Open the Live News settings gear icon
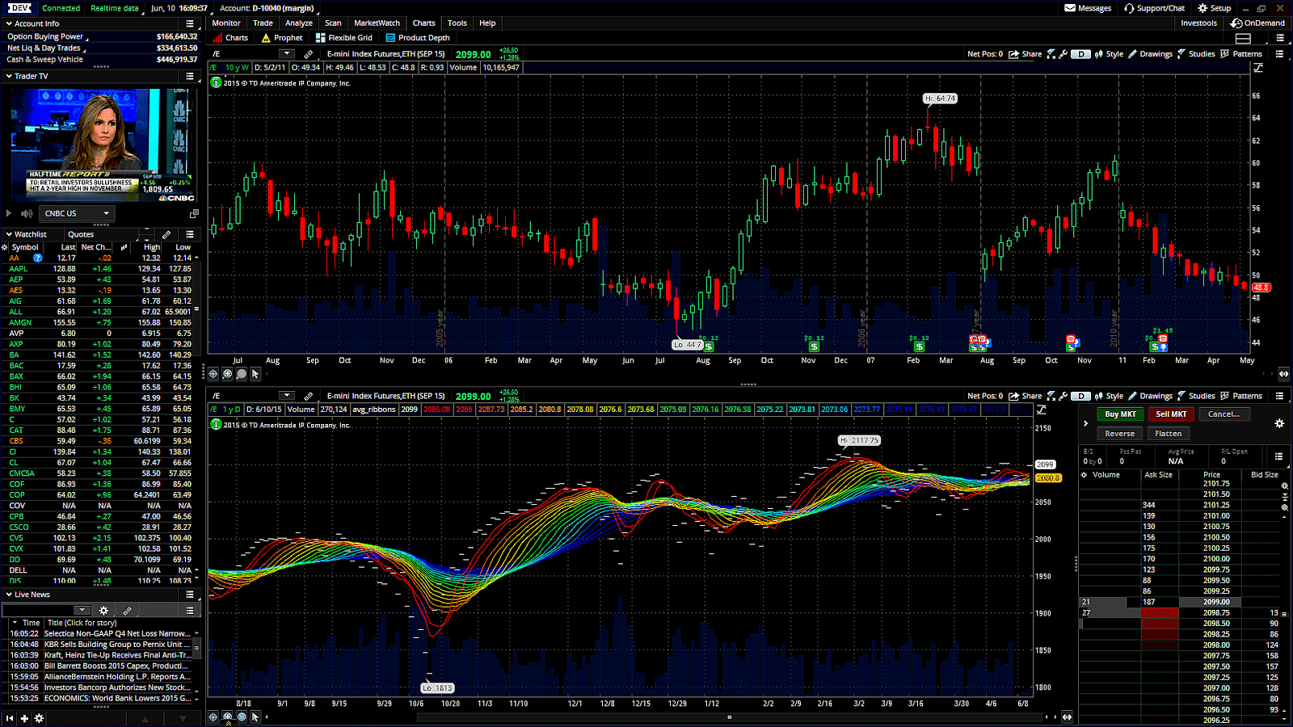 click(103, 611)
